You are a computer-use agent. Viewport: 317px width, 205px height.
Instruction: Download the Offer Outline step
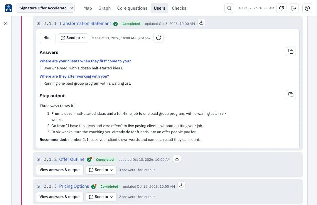point(177,158)
